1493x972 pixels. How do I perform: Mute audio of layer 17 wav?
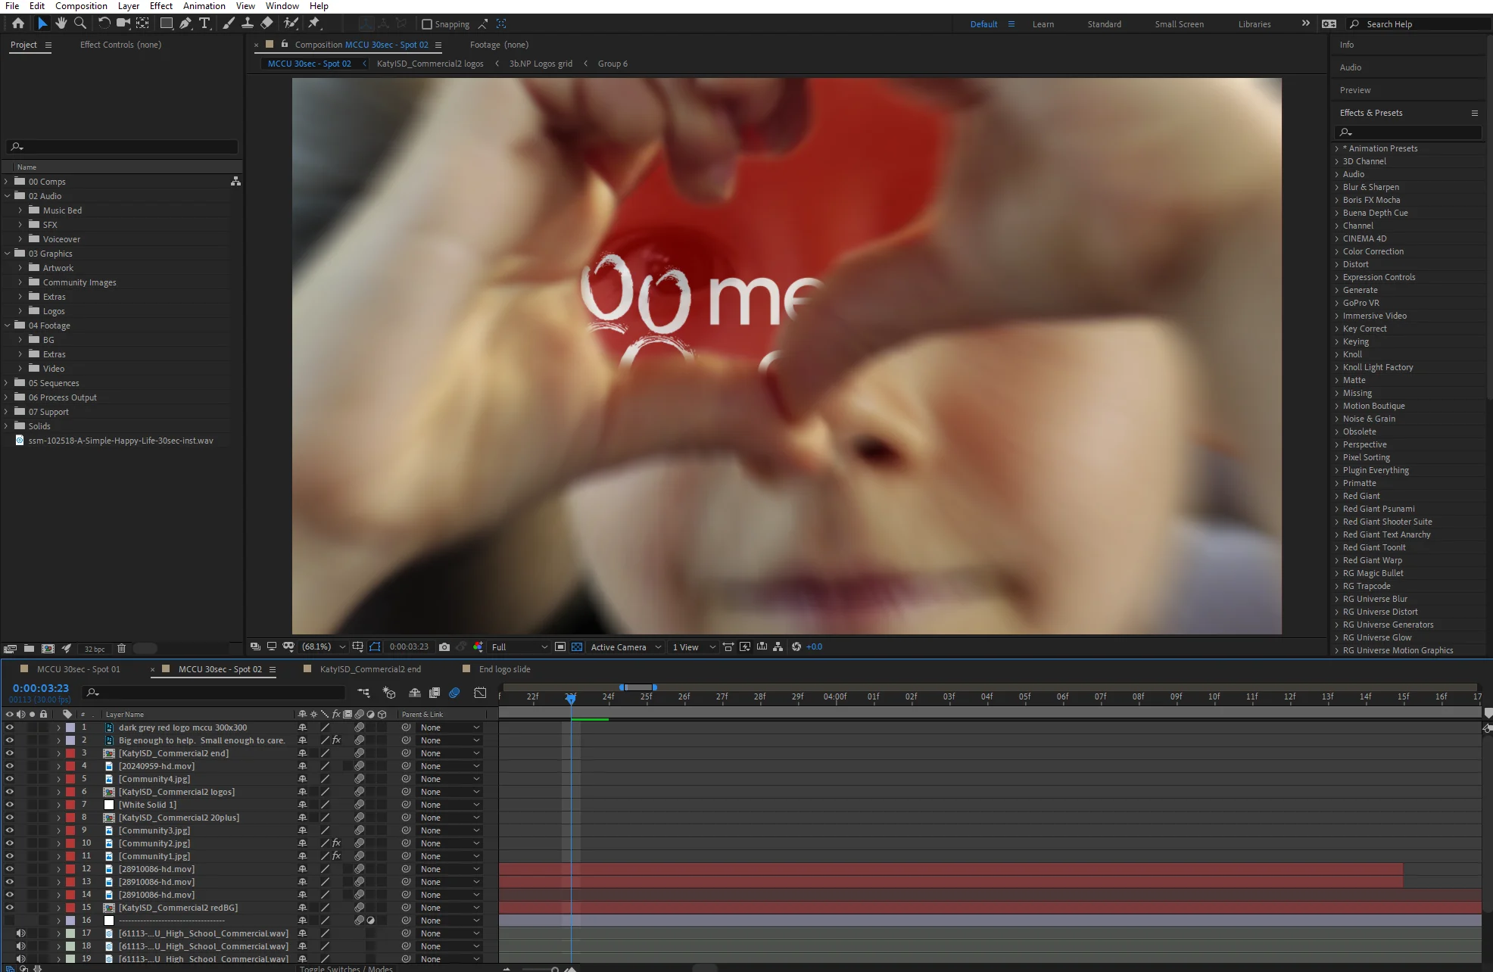(x=21, y=933)
